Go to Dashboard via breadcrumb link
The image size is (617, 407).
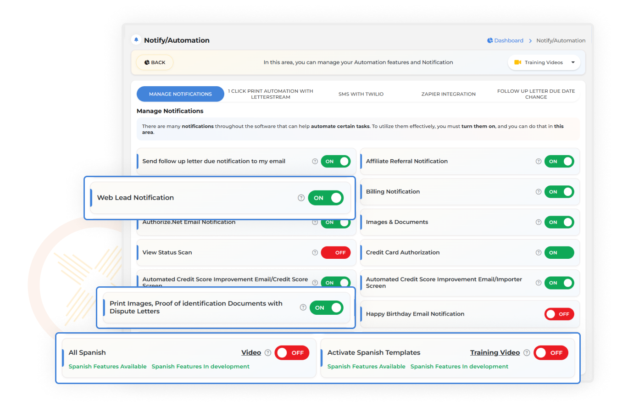508,40
